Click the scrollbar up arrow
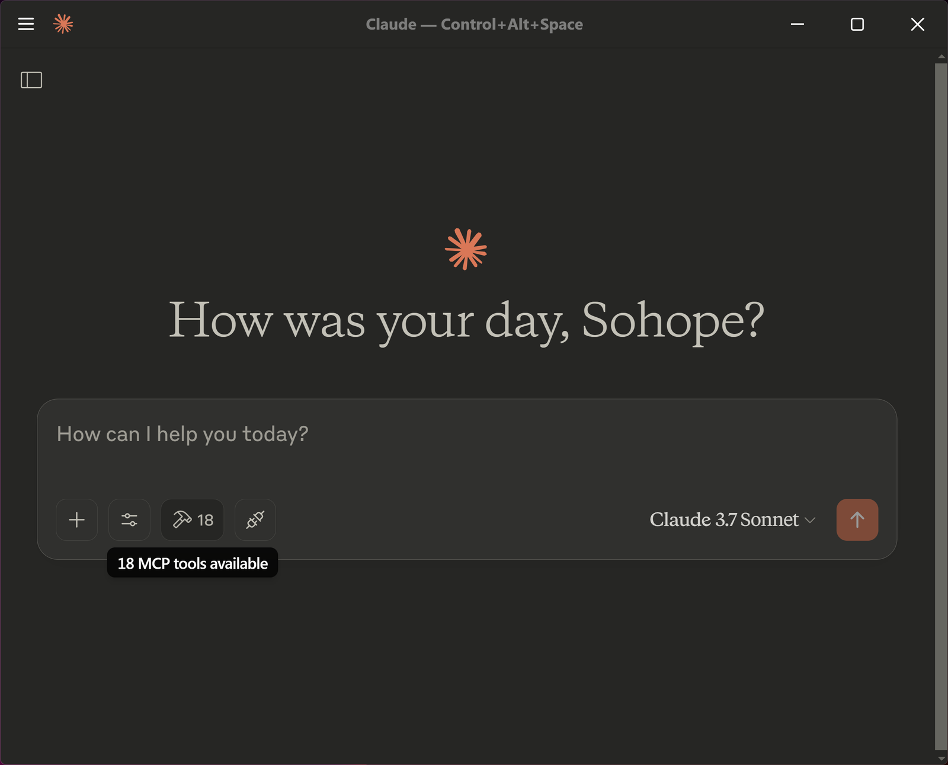Image resolution: width=948 pixels, height=765 pixels. [x=941, y=57]
